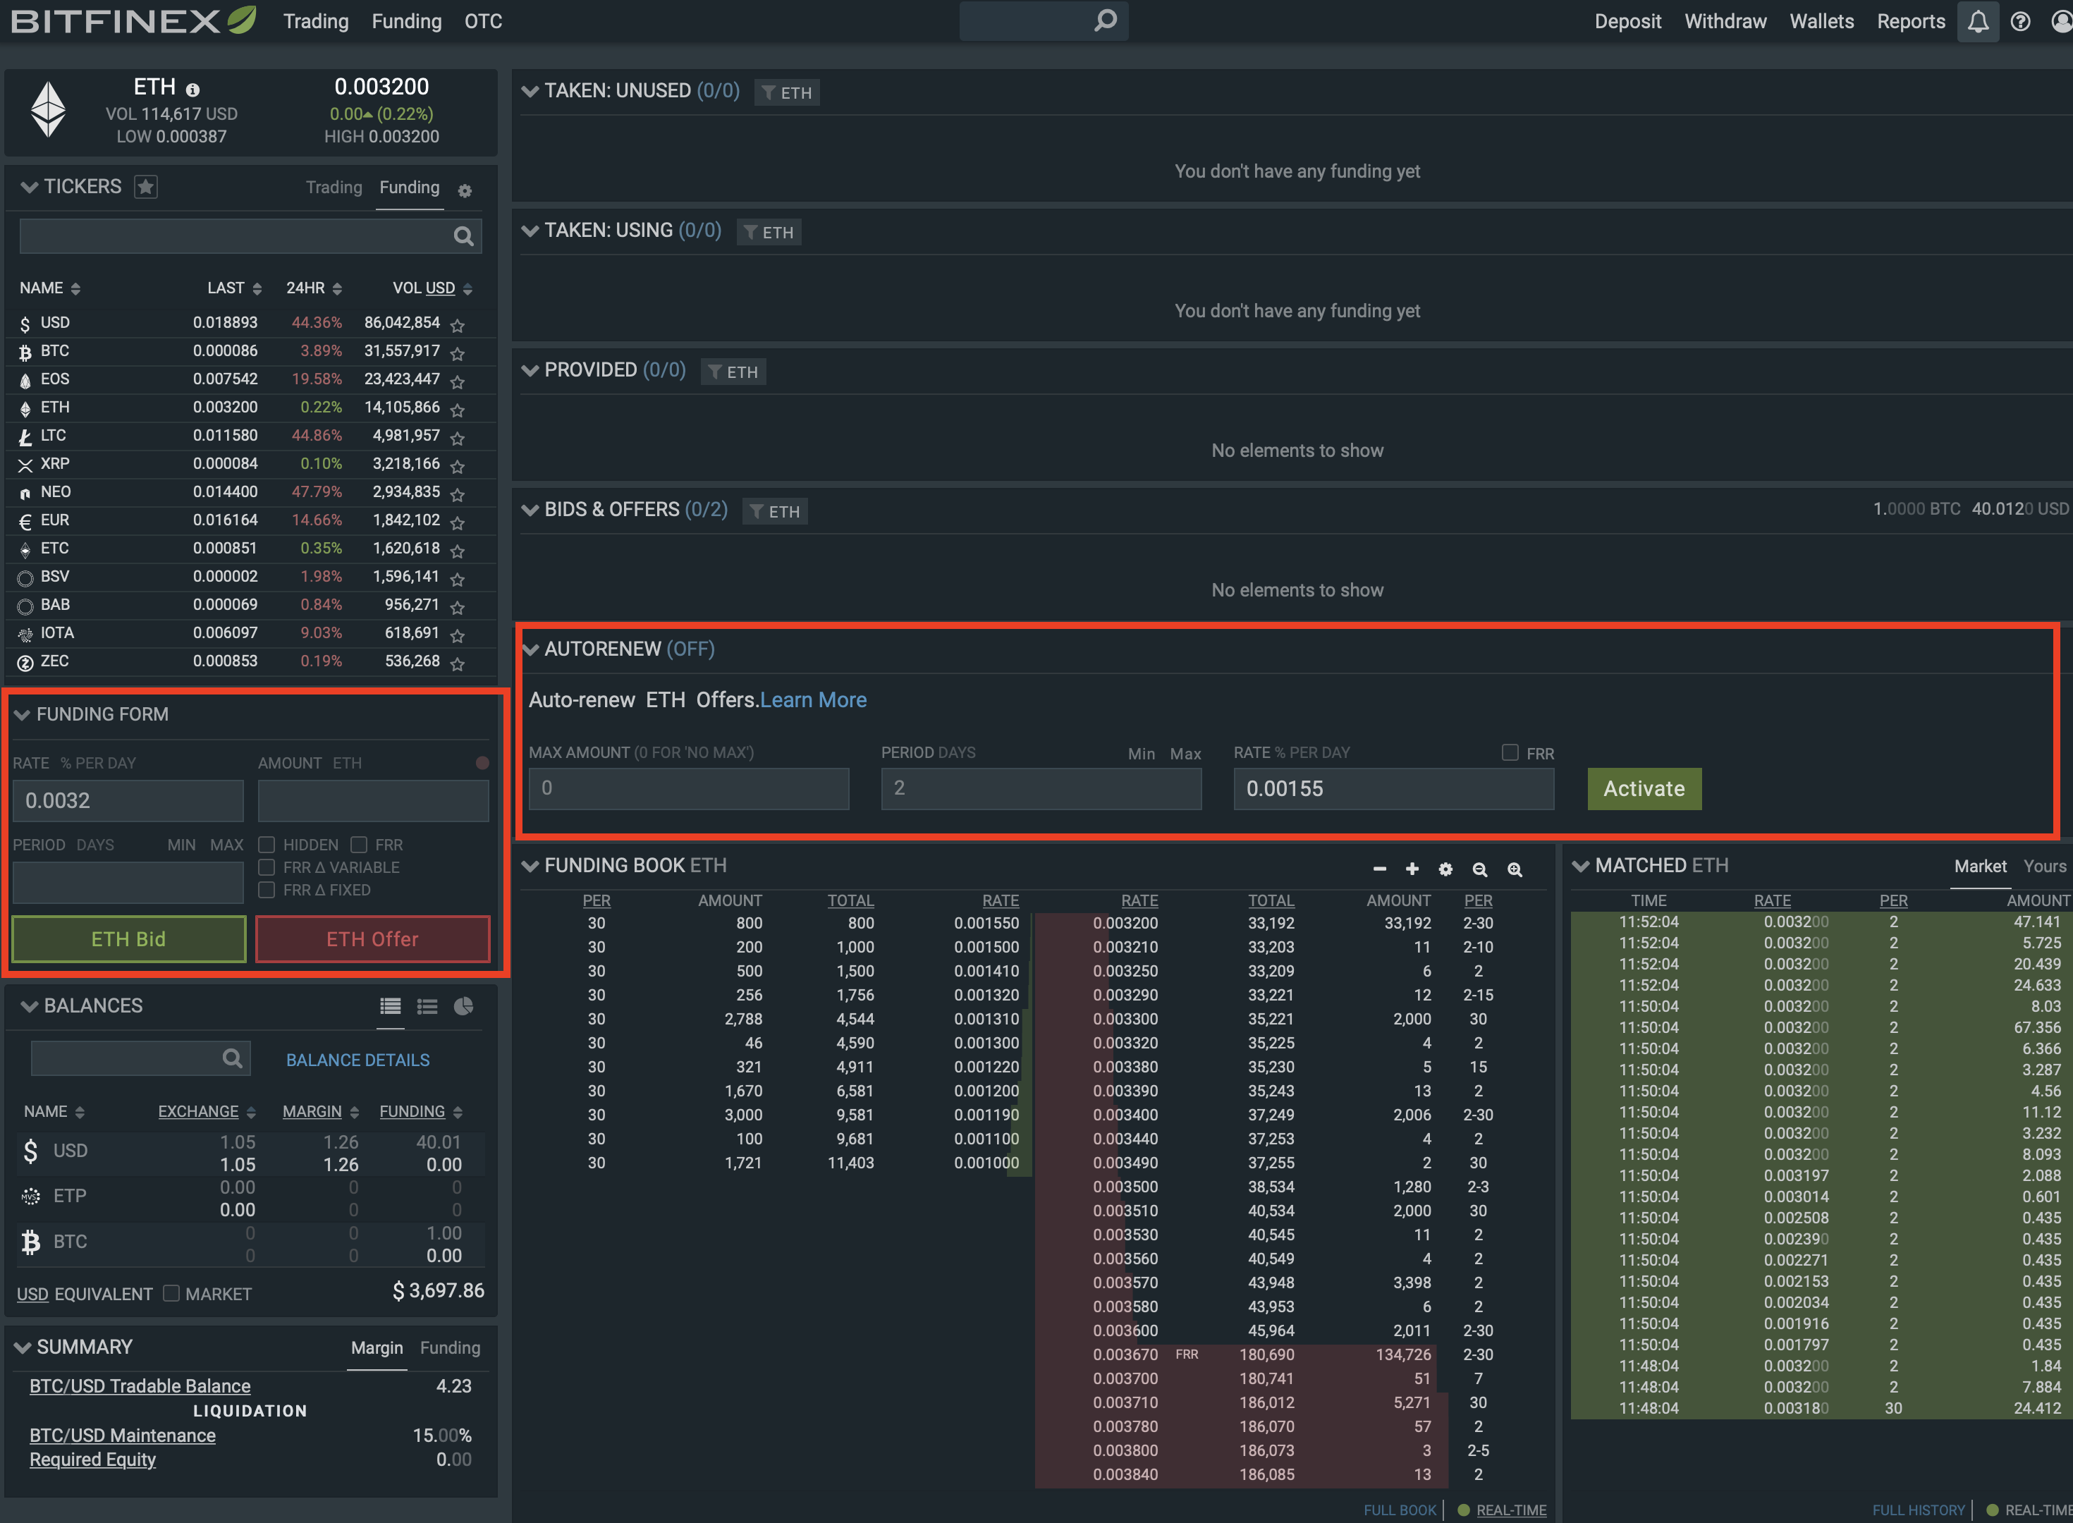Switch Tickers to Trading tab

click(x=334, y=187)
